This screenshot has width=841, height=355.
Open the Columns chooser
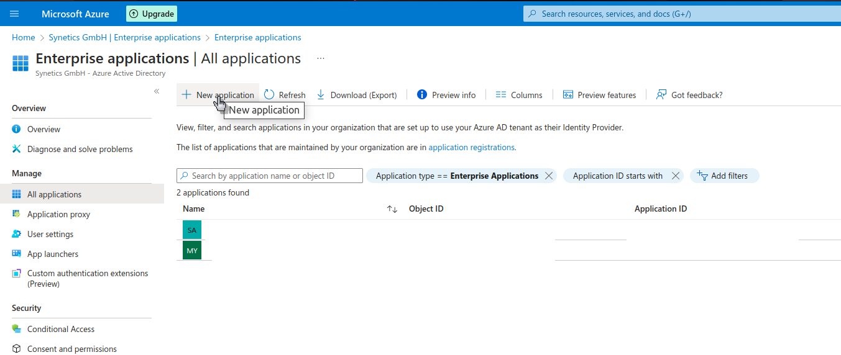pyautogui.click(x=519, y=95)
